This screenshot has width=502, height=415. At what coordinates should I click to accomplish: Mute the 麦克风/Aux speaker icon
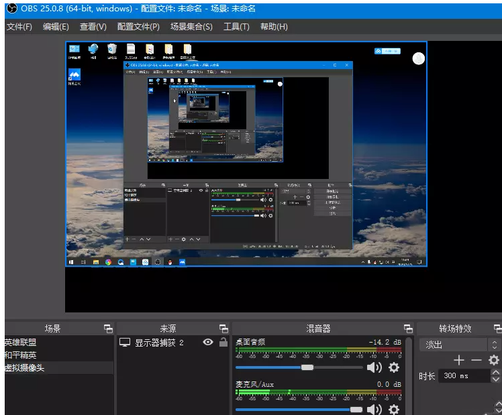[x=374, y=409]
